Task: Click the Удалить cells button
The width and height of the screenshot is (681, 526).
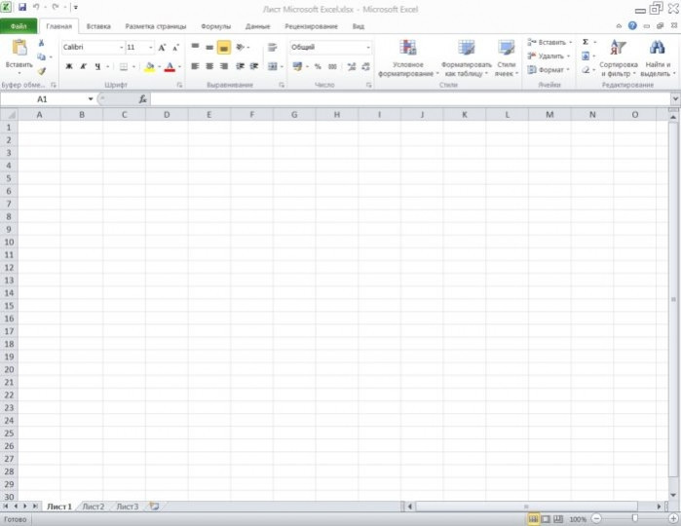Action: point(549,56)
